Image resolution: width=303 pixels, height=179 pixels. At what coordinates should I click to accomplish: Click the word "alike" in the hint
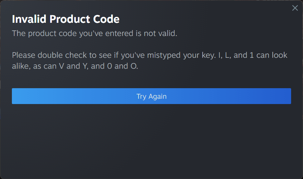[21, 66]
